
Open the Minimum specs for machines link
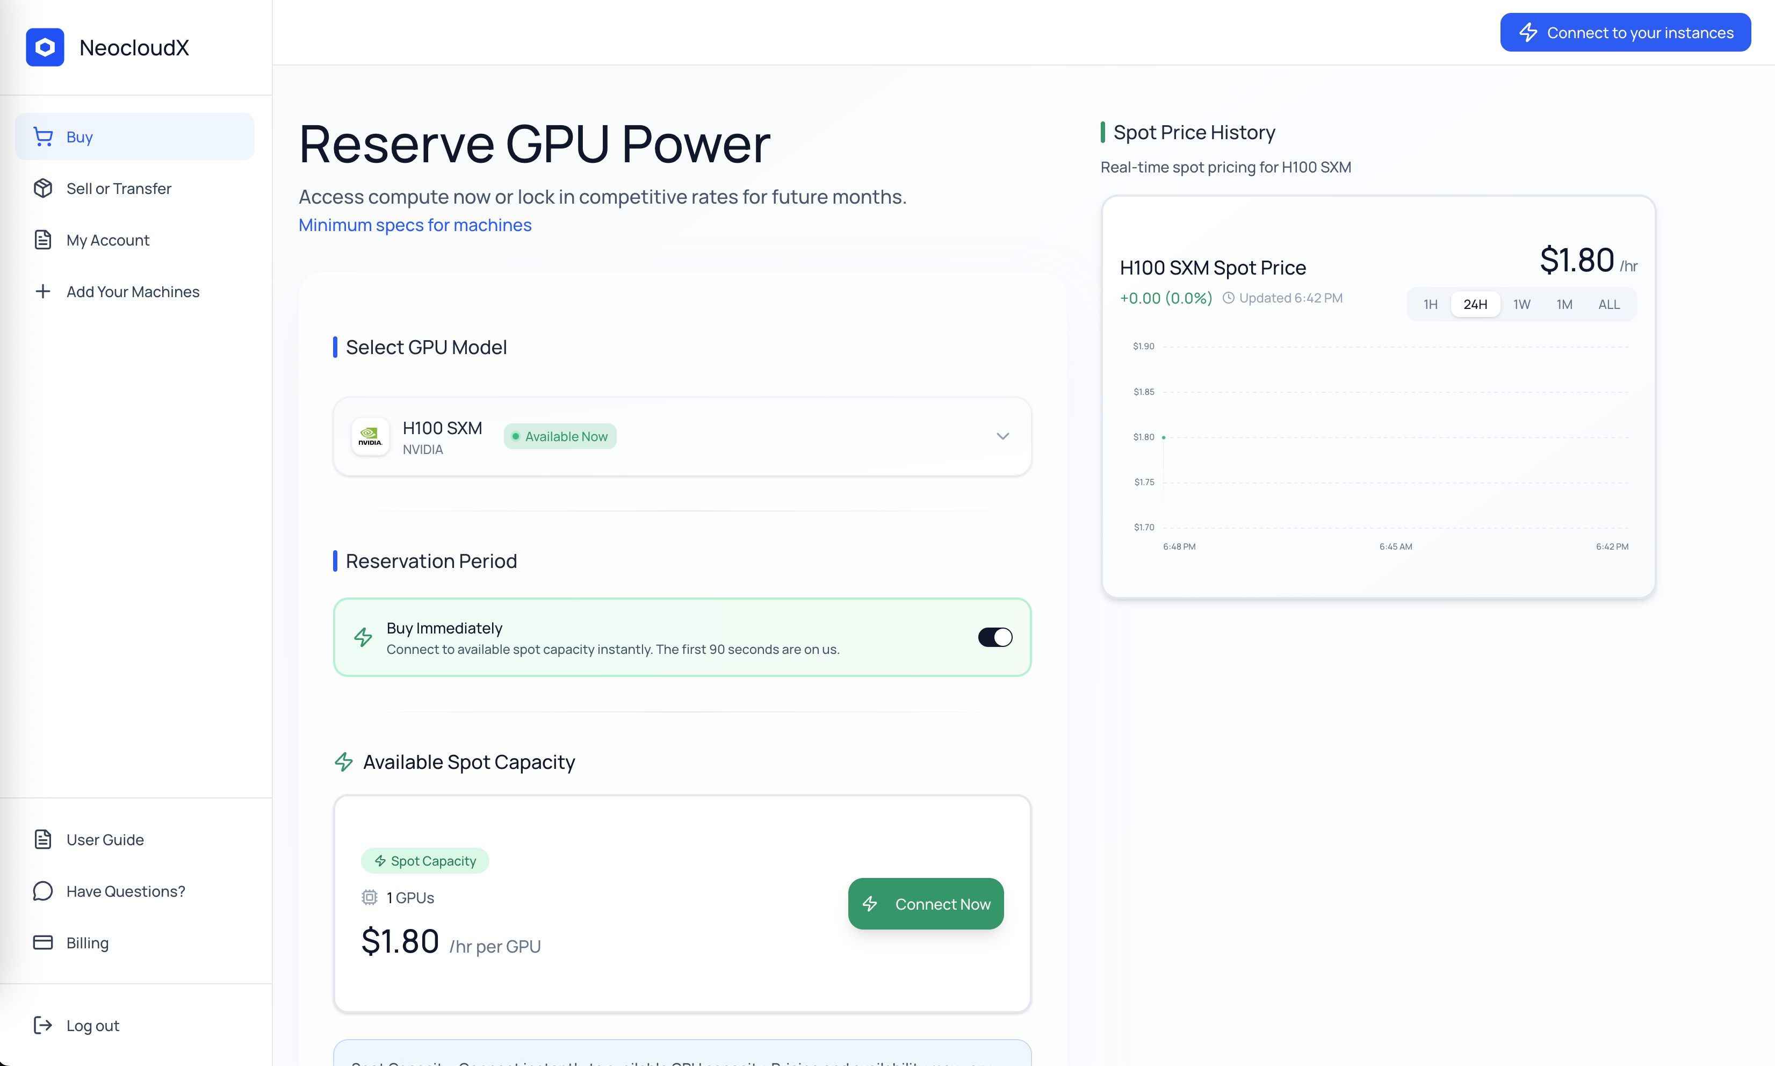coord(414,225)
